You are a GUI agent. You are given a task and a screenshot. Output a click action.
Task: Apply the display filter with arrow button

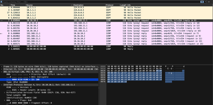[x=202, y=2]
